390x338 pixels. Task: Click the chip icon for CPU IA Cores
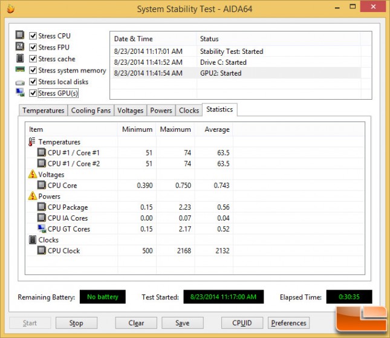pyautogui.click(x=42, y=218)
